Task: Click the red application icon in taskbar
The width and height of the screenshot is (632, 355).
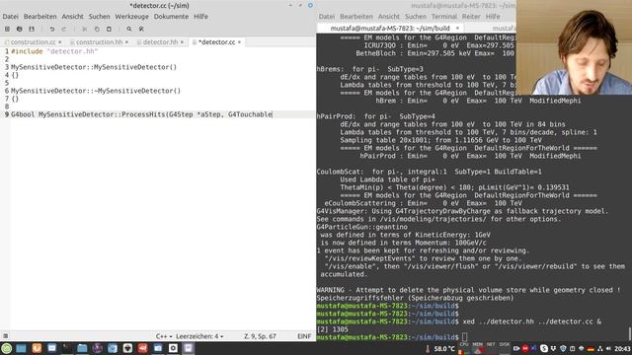Action: click(x=142, y=348)
